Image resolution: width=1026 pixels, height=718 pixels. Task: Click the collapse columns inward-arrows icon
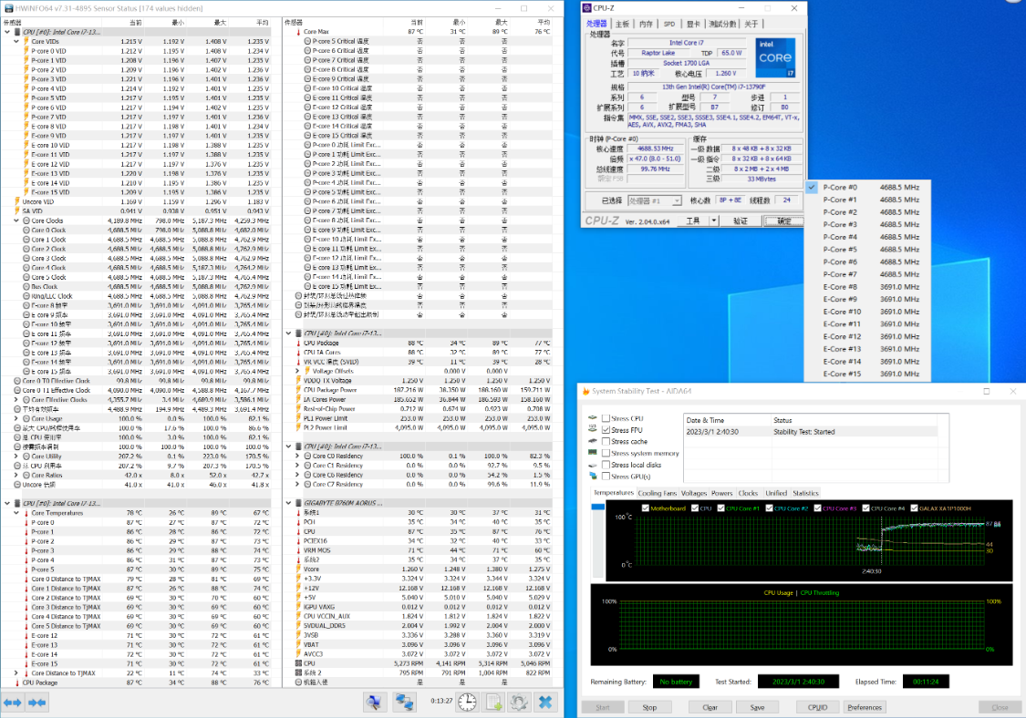pos(36,703)
